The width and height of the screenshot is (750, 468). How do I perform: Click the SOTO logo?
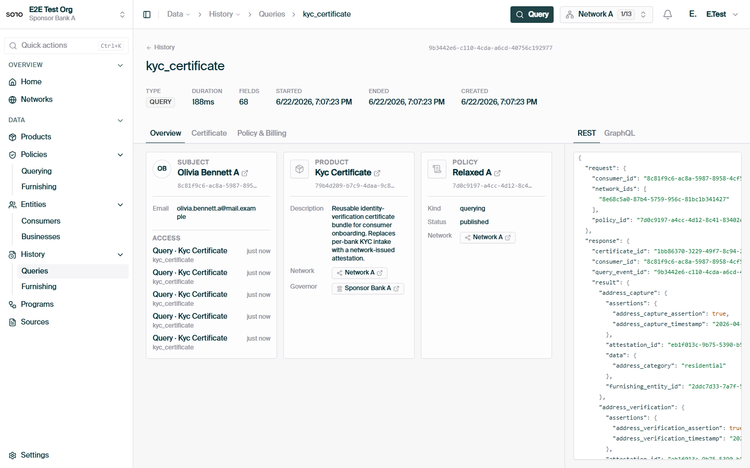[x=15, y=15]
